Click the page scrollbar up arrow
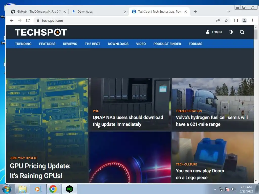 pyautogui.click(x=256, y=28)
